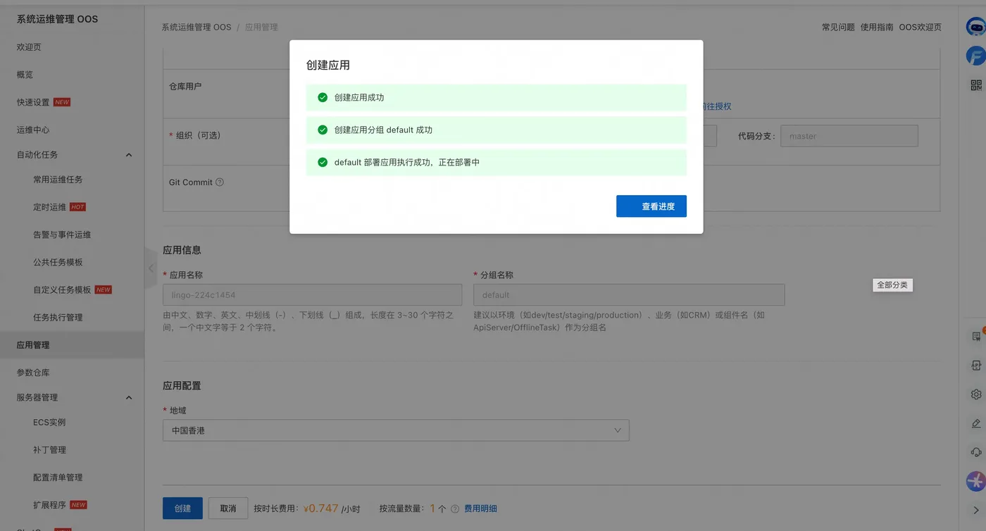Collapse the 自动化任务 menu group

click(129, 155)
